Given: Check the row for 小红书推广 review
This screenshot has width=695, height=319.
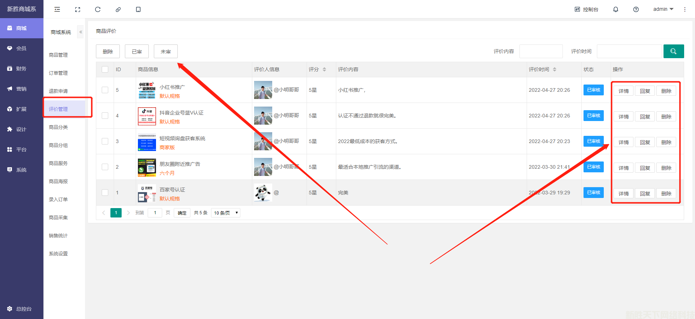Looking at the screenshot, I should pyautogui.click(x=105, y=90).
